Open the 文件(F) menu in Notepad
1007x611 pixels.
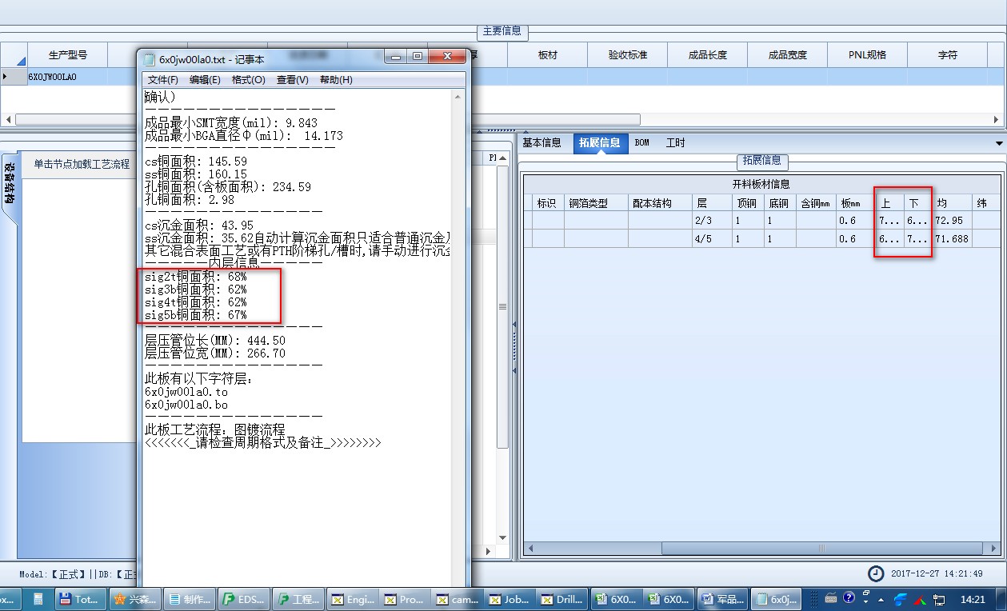pos(162,80)
